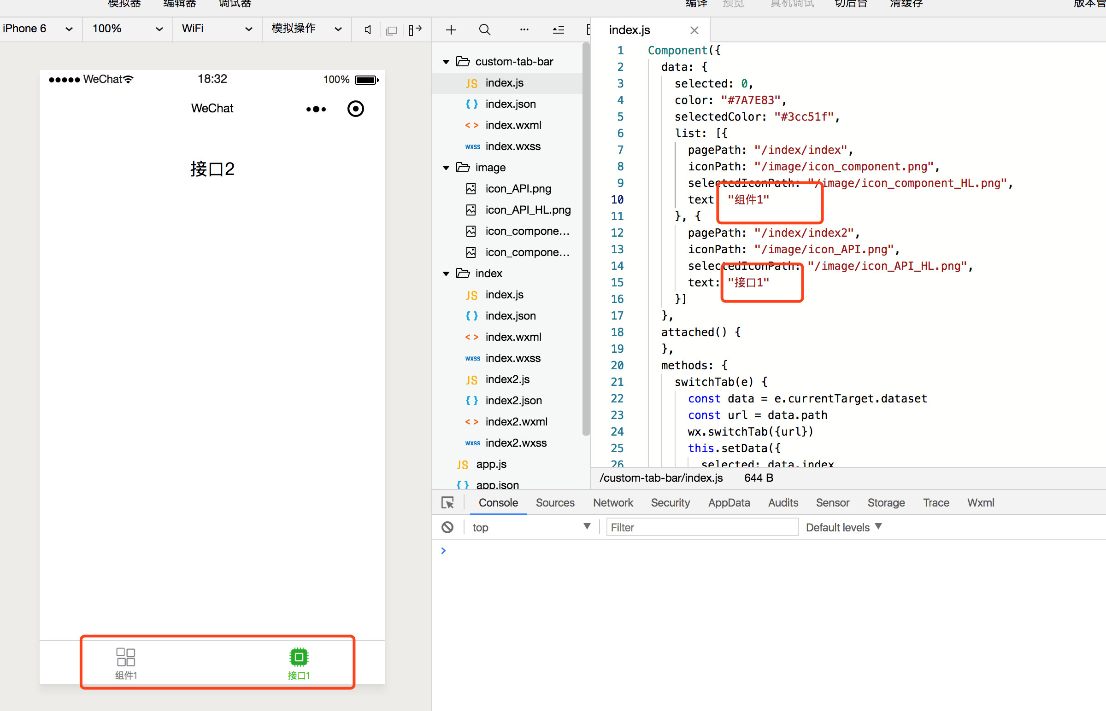Image resolution: width=1106 pixels, height=711 pixels.
Task: Switch to the Audits tab
Action: point(783,503)
